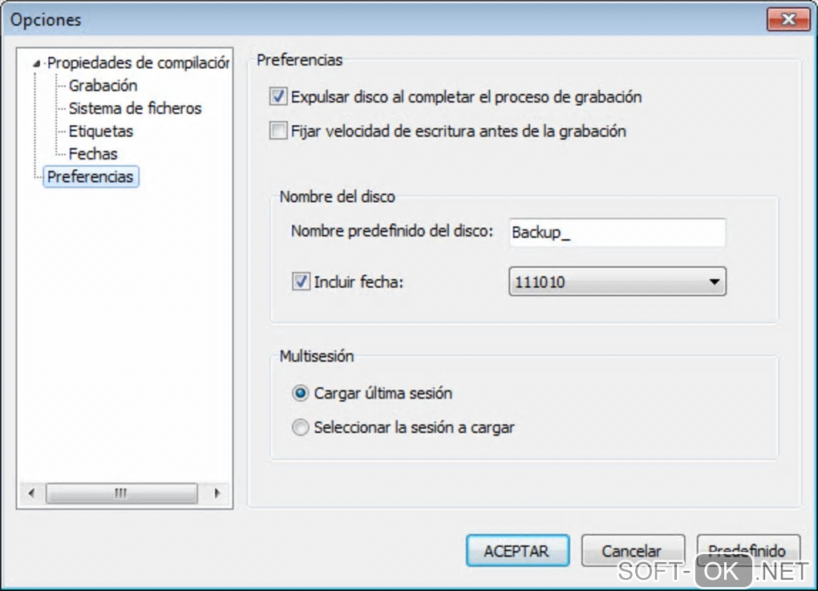Click the tree horizontal scrollbar thumb
The width and height of the screenshot is (818, 591).
(x=121, y=492)
